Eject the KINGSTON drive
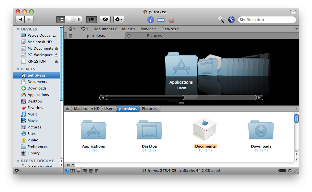The image size is (312, 192). coord(56,61)
